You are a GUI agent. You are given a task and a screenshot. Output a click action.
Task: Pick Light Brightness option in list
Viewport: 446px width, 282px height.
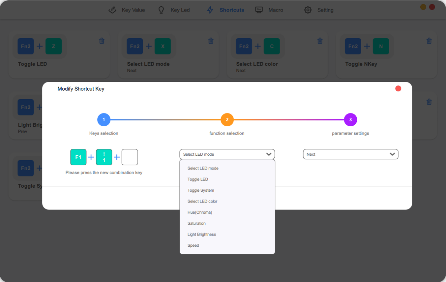(x=201, y=234)
